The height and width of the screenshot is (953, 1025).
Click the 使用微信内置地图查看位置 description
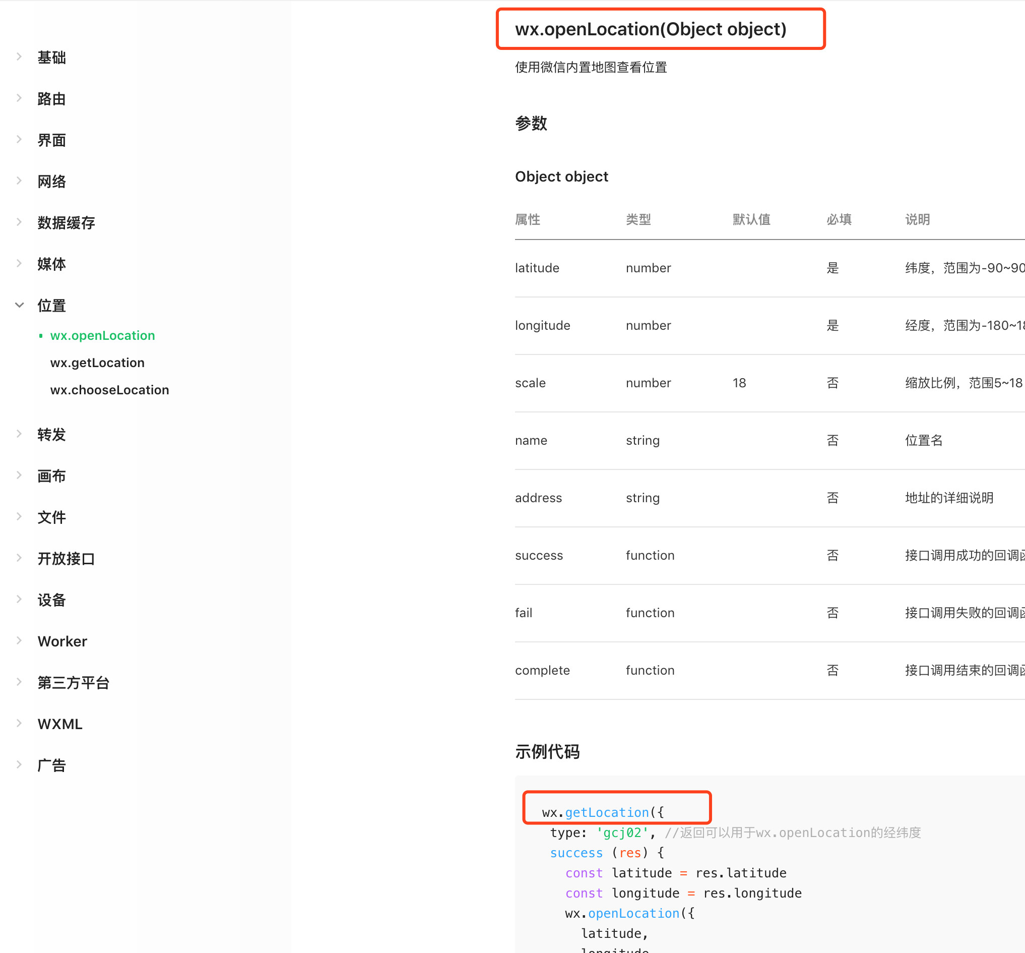[591, 67]
